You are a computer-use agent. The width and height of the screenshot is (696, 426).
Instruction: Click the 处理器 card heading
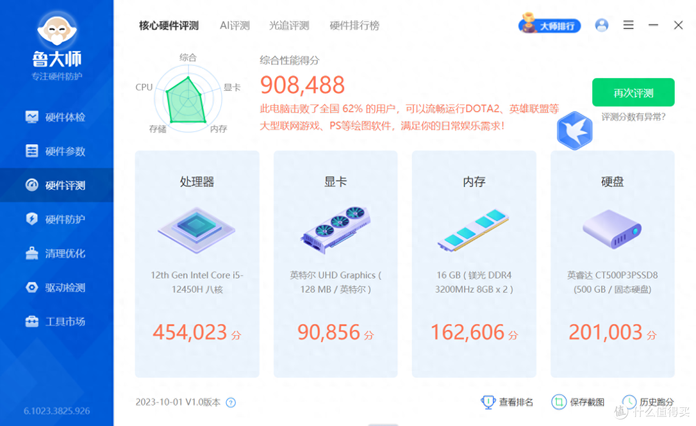pyautogui.click(x=197, y=182)
